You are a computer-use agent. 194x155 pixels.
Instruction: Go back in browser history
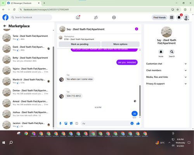click(3, 9)
